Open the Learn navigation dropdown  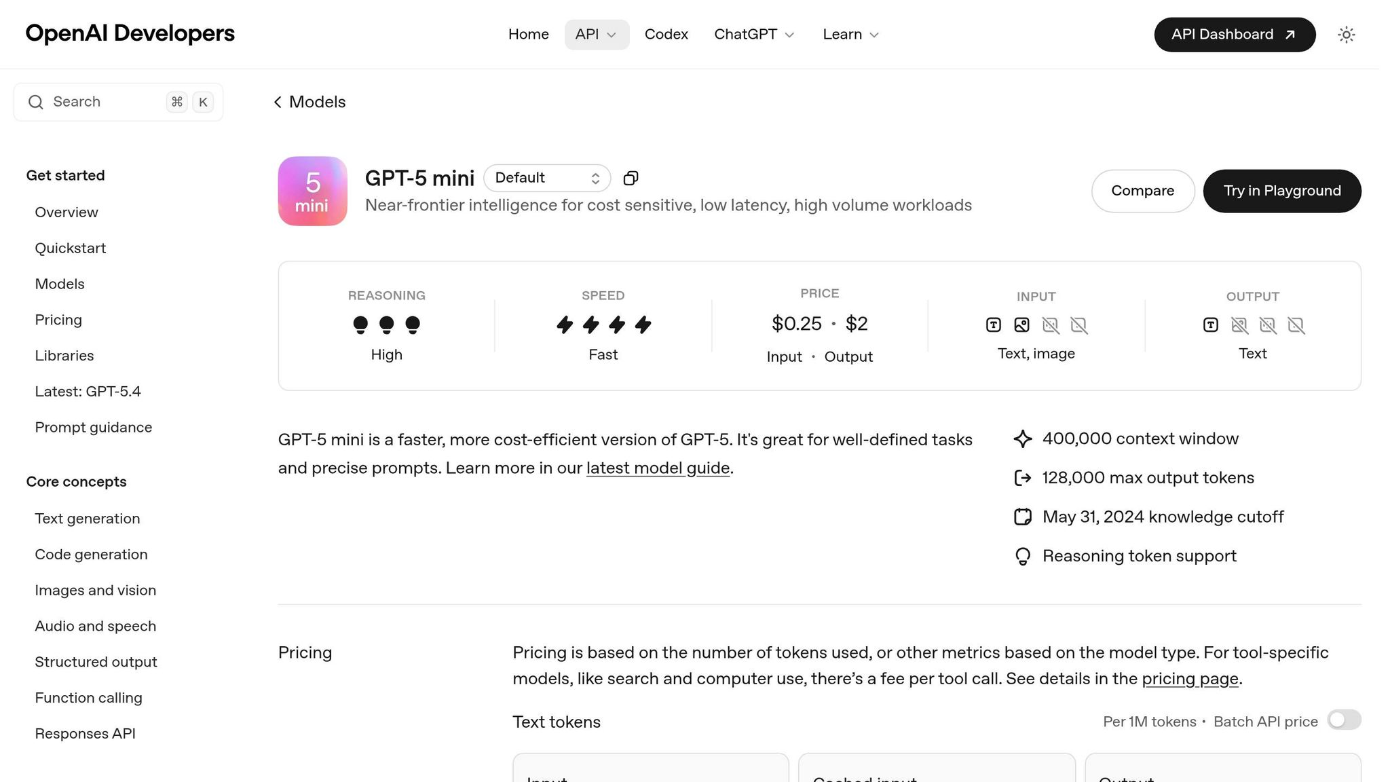(x=850, y=35)
